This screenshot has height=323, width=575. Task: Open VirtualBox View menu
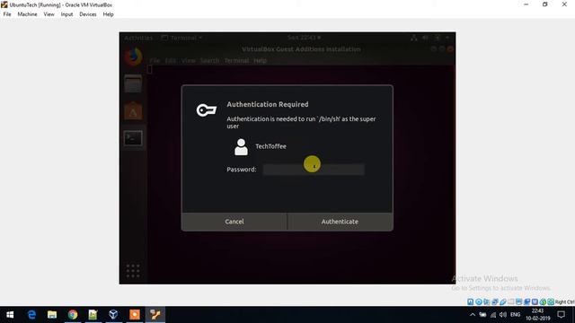point(49,14)
